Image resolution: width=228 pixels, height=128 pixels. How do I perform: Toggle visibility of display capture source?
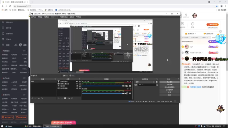[77, 88]
